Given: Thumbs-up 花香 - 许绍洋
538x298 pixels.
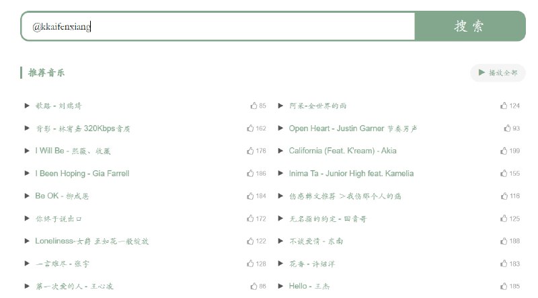Looking at the screenshot, I should pos(504,264).
